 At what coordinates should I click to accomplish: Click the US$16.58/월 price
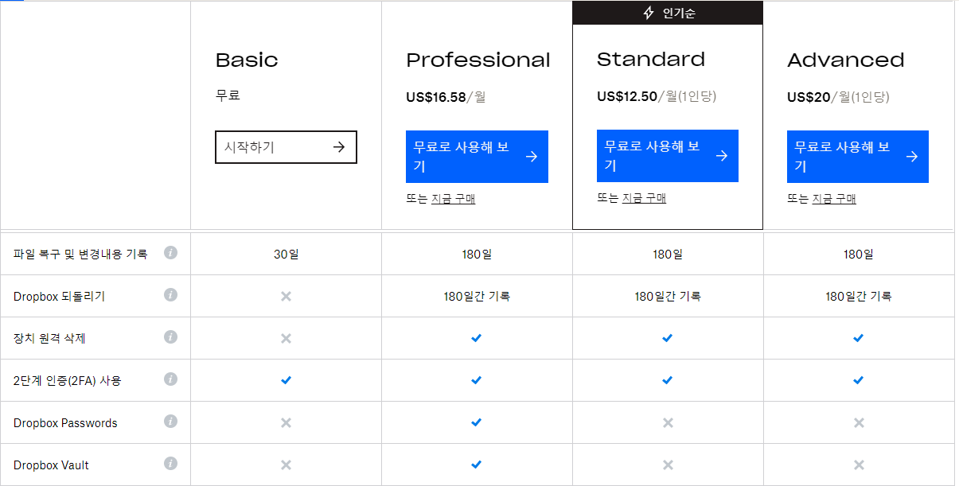pos(446,97)
